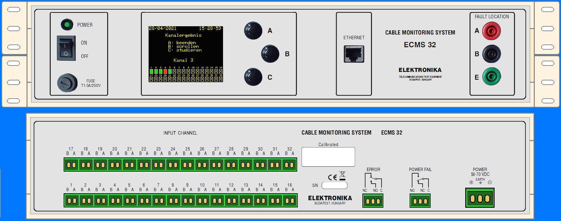Click the ECMS 32 model name on front panel
Viewport: 561px width, 221px height.
point(420,45)
